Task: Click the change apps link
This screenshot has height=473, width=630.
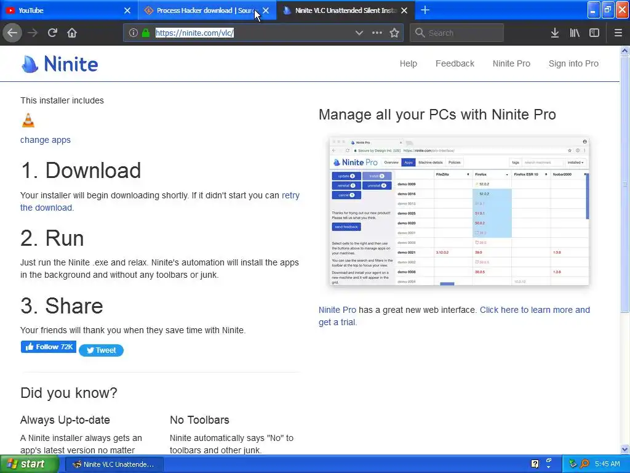Action: (x=46, y=140)
